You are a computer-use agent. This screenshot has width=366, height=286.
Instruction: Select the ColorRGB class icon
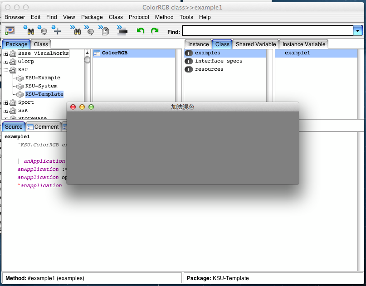point(97,53)
